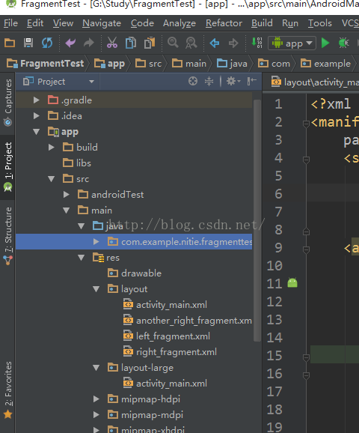Paste using the clipboard icon

click(x=150, y=43)
